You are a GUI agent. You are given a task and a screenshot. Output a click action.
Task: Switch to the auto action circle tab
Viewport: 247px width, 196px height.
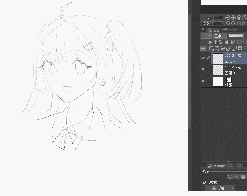coord(239,166)
